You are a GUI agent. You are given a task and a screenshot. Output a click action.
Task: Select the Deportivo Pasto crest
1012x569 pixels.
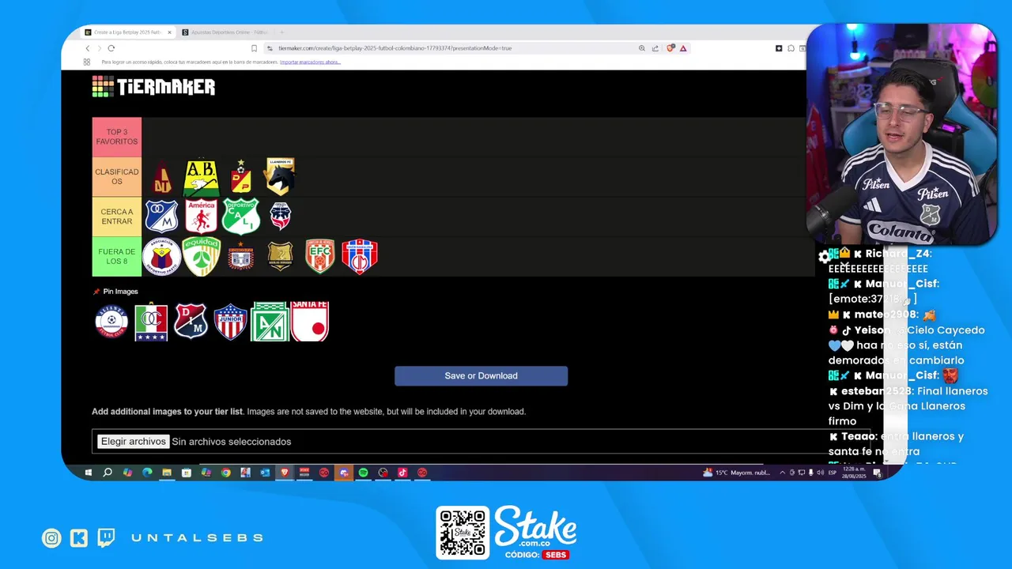(161, 256)
